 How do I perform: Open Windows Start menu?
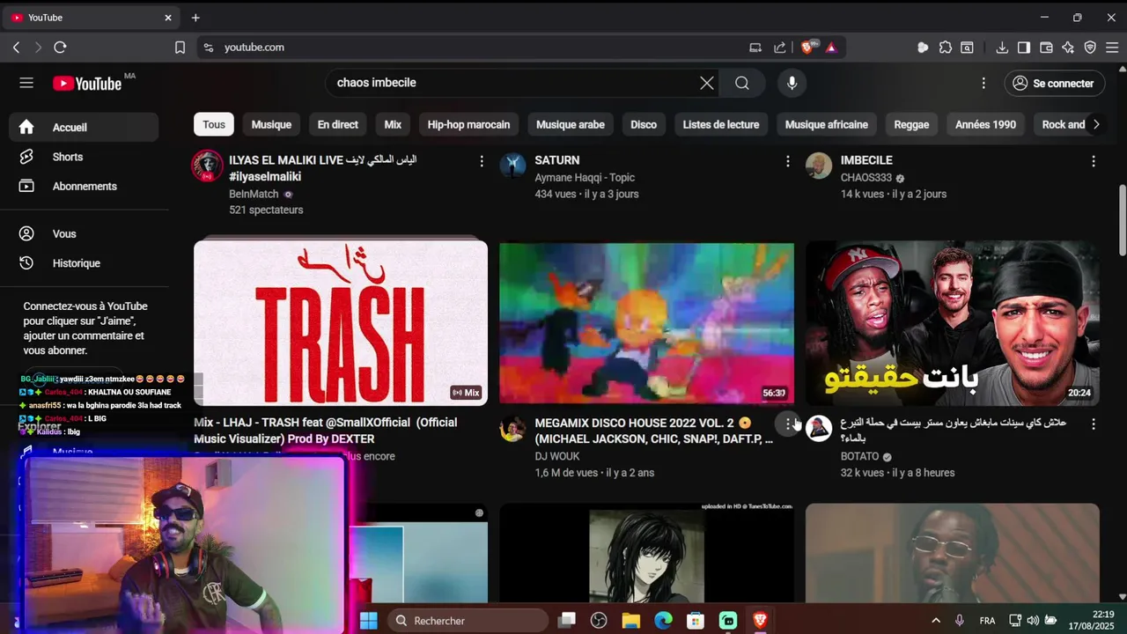(369, 621)
